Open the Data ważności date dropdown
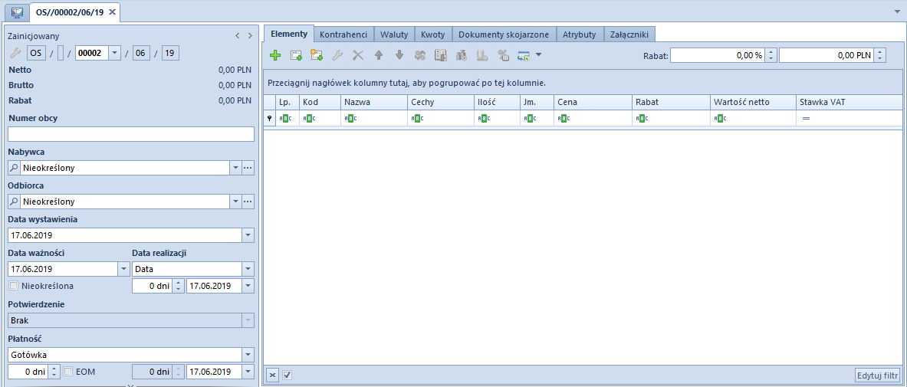 click(123, 269)
